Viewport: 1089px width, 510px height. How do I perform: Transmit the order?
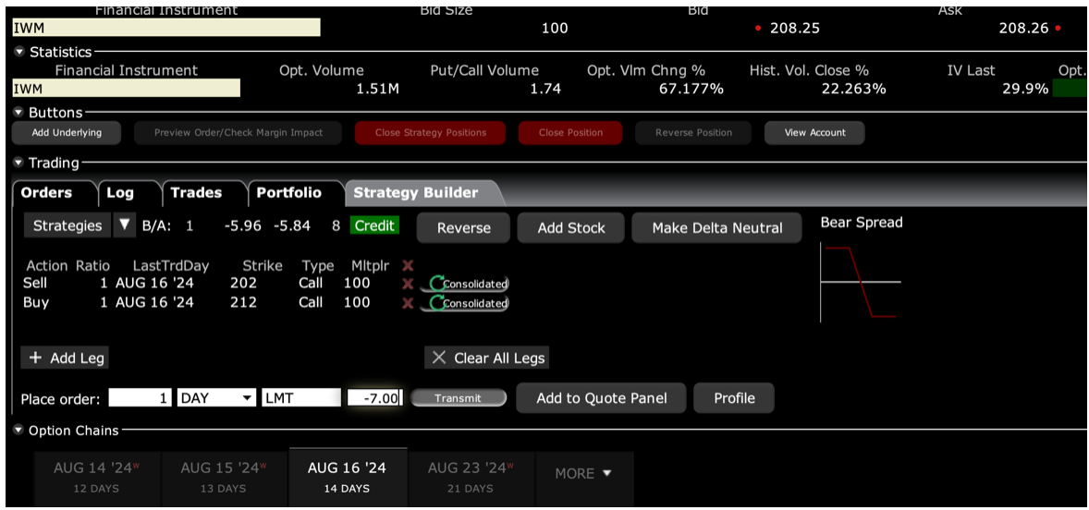pos(459,398)
